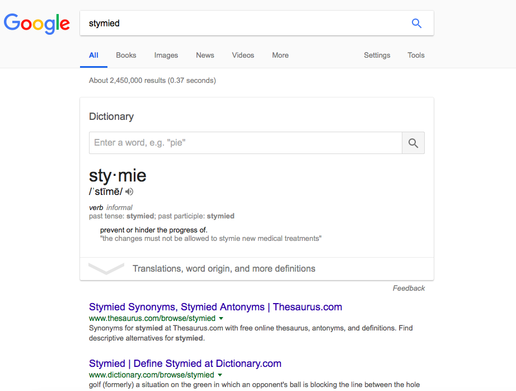Screen dimensions: 516x391
Task: Switch to the News tab
Action: coord(205,55)
